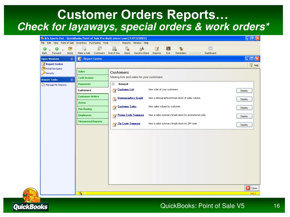Open the Zip Code Summary link
The image size is (290, 217).
pos(129,123)
